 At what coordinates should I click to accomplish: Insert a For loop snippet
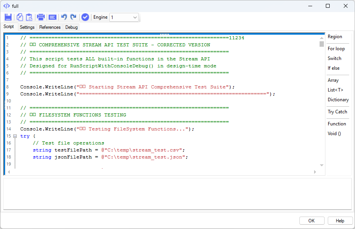click(x=336, y=49)
